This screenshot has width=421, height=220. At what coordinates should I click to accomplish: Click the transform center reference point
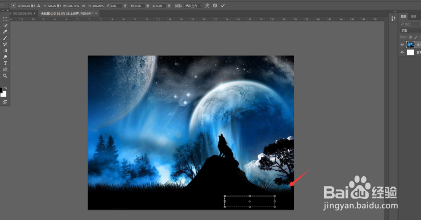(x=250, y=201)
